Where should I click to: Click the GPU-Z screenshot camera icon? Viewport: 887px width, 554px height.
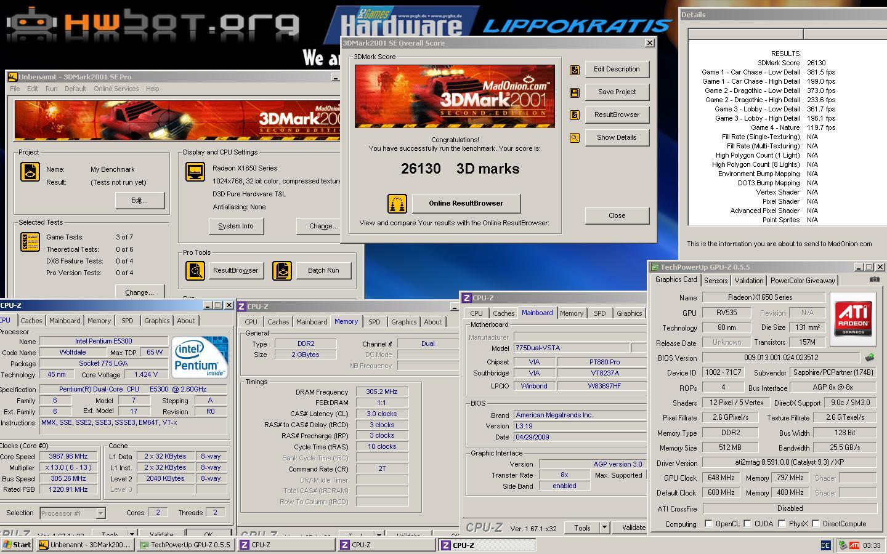[875, 279]
